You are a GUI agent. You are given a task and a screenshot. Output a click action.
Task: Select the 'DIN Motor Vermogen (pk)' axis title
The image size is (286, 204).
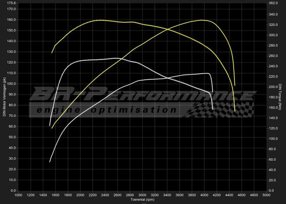click(4, 97)
